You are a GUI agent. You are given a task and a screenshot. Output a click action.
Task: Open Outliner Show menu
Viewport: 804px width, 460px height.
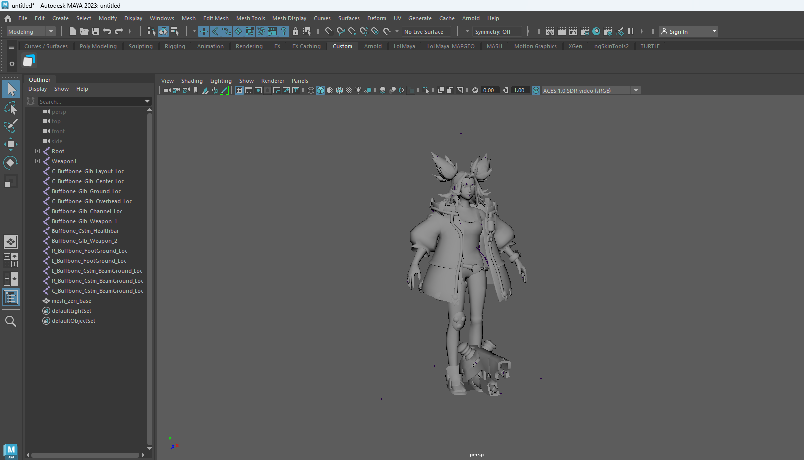[61, 89]
